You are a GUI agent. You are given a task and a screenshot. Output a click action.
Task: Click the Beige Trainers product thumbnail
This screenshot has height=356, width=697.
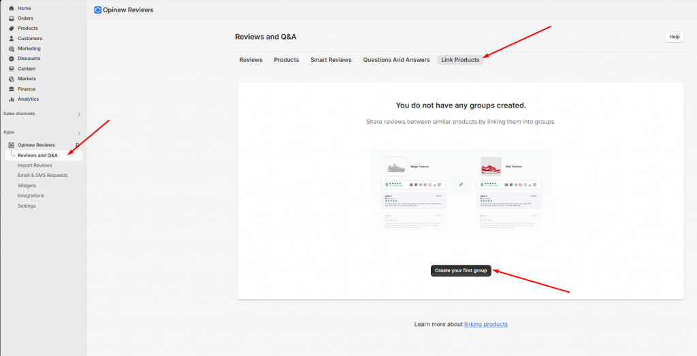point(396,167)
